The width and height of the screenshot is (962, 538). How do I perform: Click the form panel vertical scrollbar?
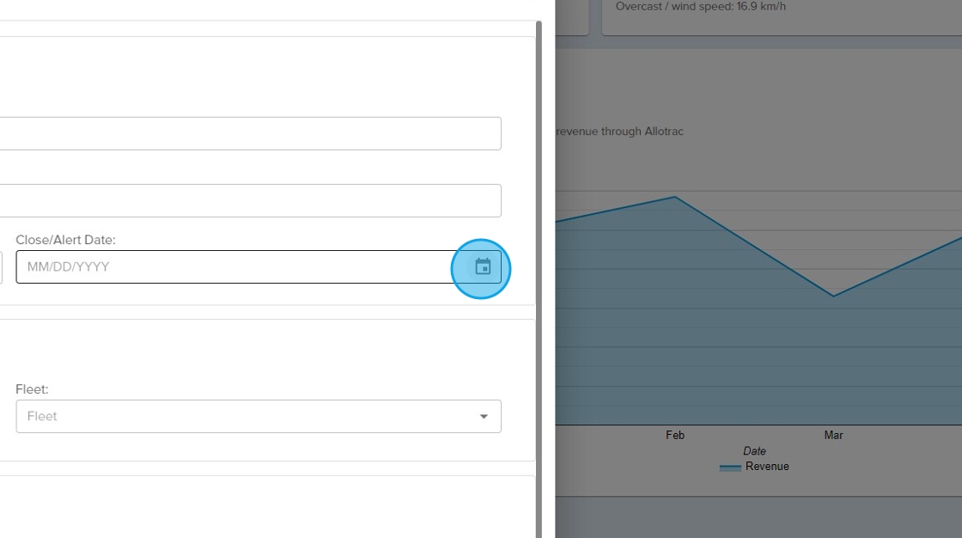pos(539,258)
